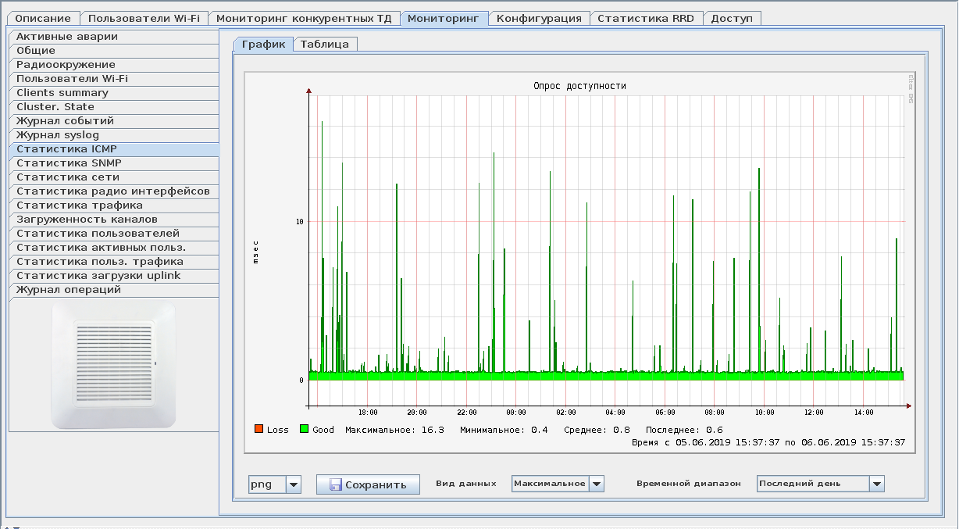Click the floppy disk save icon
Viewport: 959px width, 529px height.
(336, 484)
